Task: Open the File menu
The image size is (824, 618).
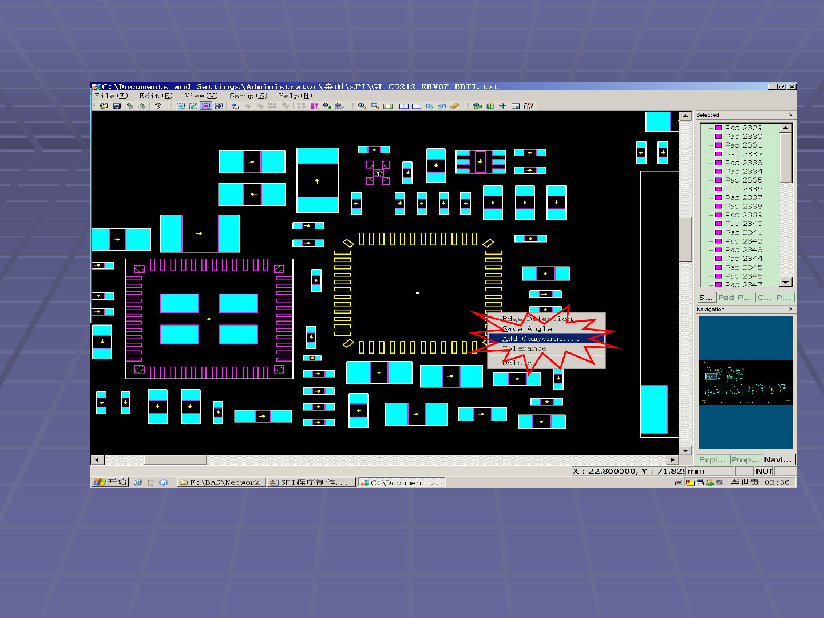Action: (111, 96)
